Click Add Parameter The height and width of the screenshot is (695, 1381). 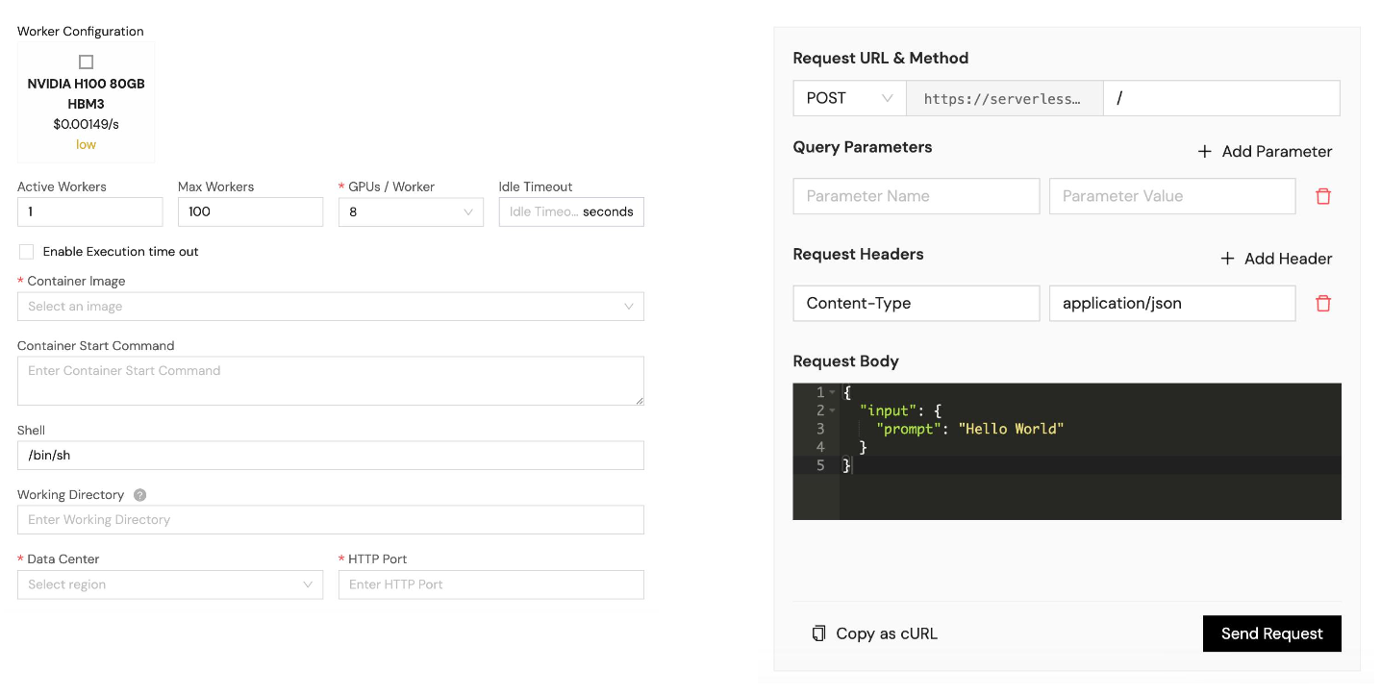click(x=1265, y=151)
